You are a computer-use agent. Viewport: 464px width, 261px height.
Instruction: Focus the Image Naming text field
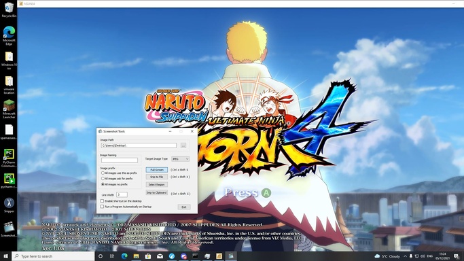[x=120, y=160]
